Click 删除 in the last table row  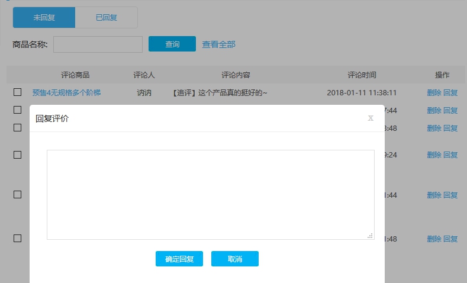point(434,239)
